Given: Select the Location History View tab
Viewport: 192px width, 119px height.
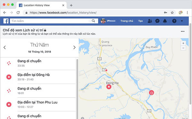Looking at the screenshot, I should click(42, 5).
